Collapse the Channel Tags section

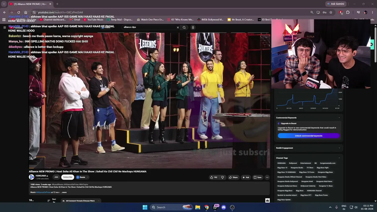[339, 158]
